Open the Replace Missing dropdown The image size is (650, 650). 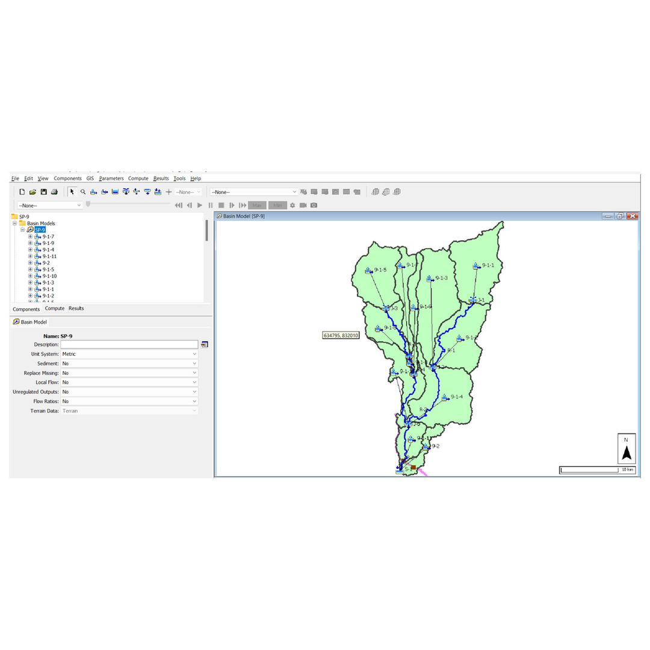[x=129, y=373]
